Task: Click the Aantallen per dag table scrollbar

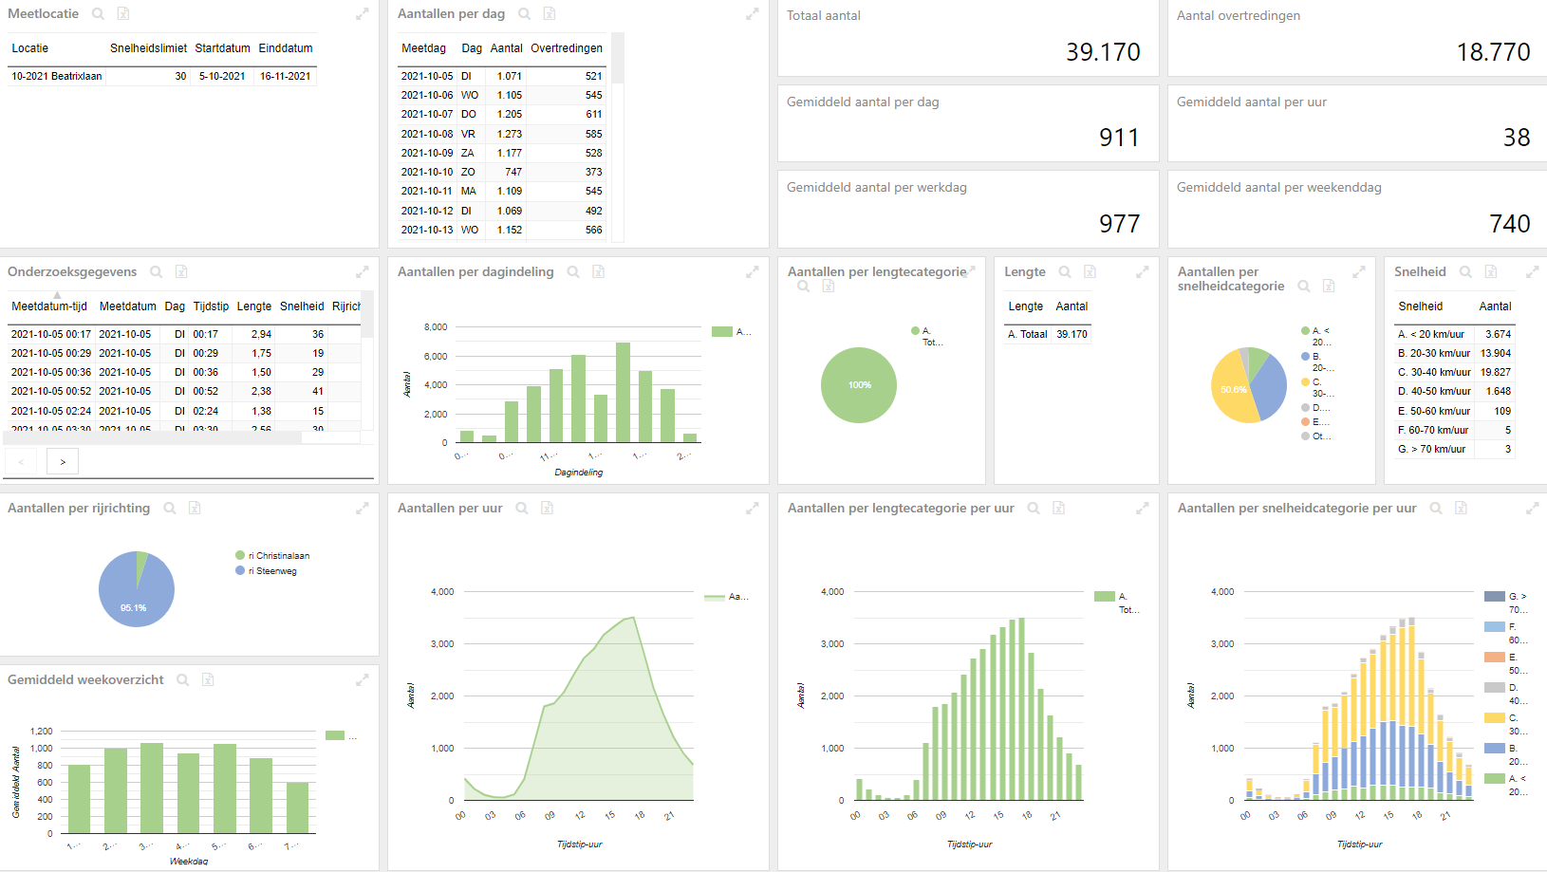Action: 618,58
